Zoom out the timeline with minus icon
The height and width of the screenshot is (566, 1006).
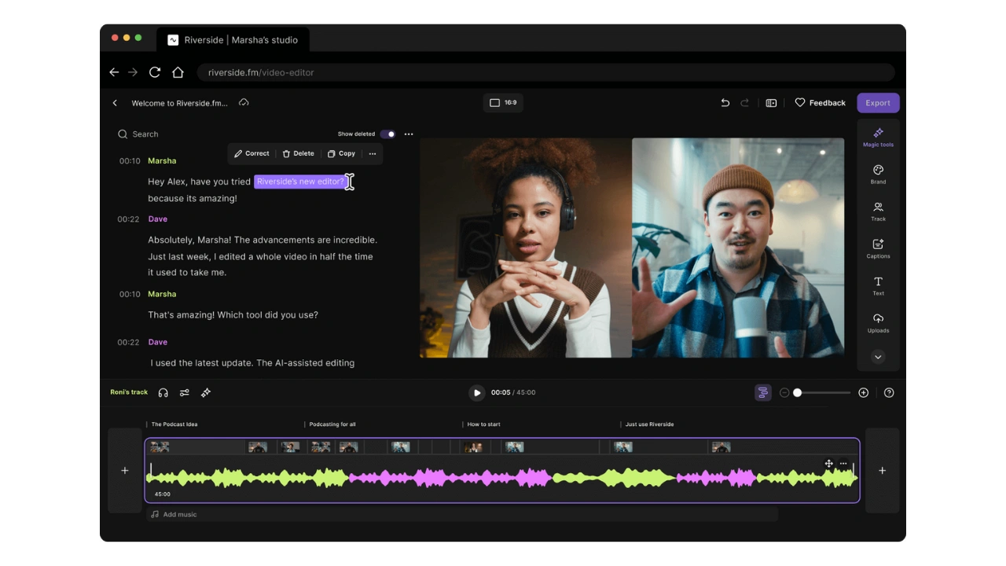[x=784, y=392]
